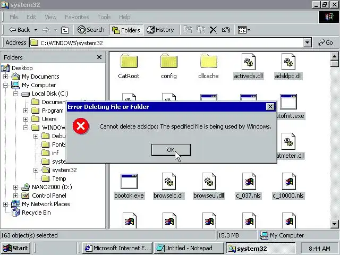340x255 pixels.
Task: Click the Go button
Action: (326, 42)
